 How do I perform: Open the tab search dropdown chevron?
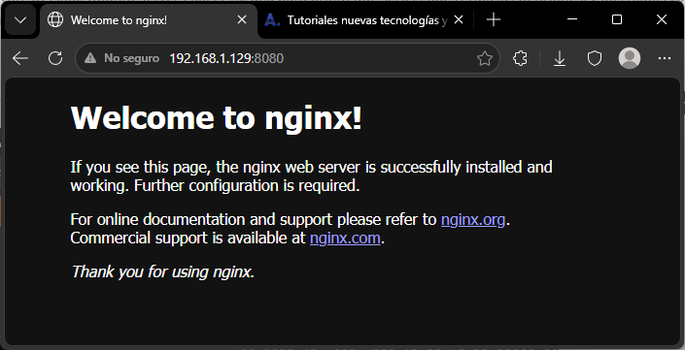point(20,20)
